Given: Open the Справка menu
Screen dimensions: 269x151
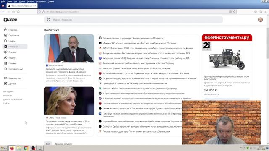Looking at the screenshot, I should [x=51, y=1].
